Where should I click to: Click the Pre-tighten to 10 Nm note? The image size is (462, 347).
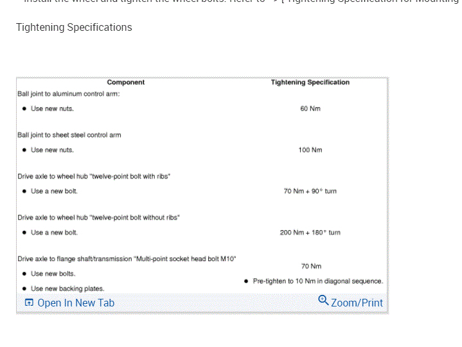[318, 281]
